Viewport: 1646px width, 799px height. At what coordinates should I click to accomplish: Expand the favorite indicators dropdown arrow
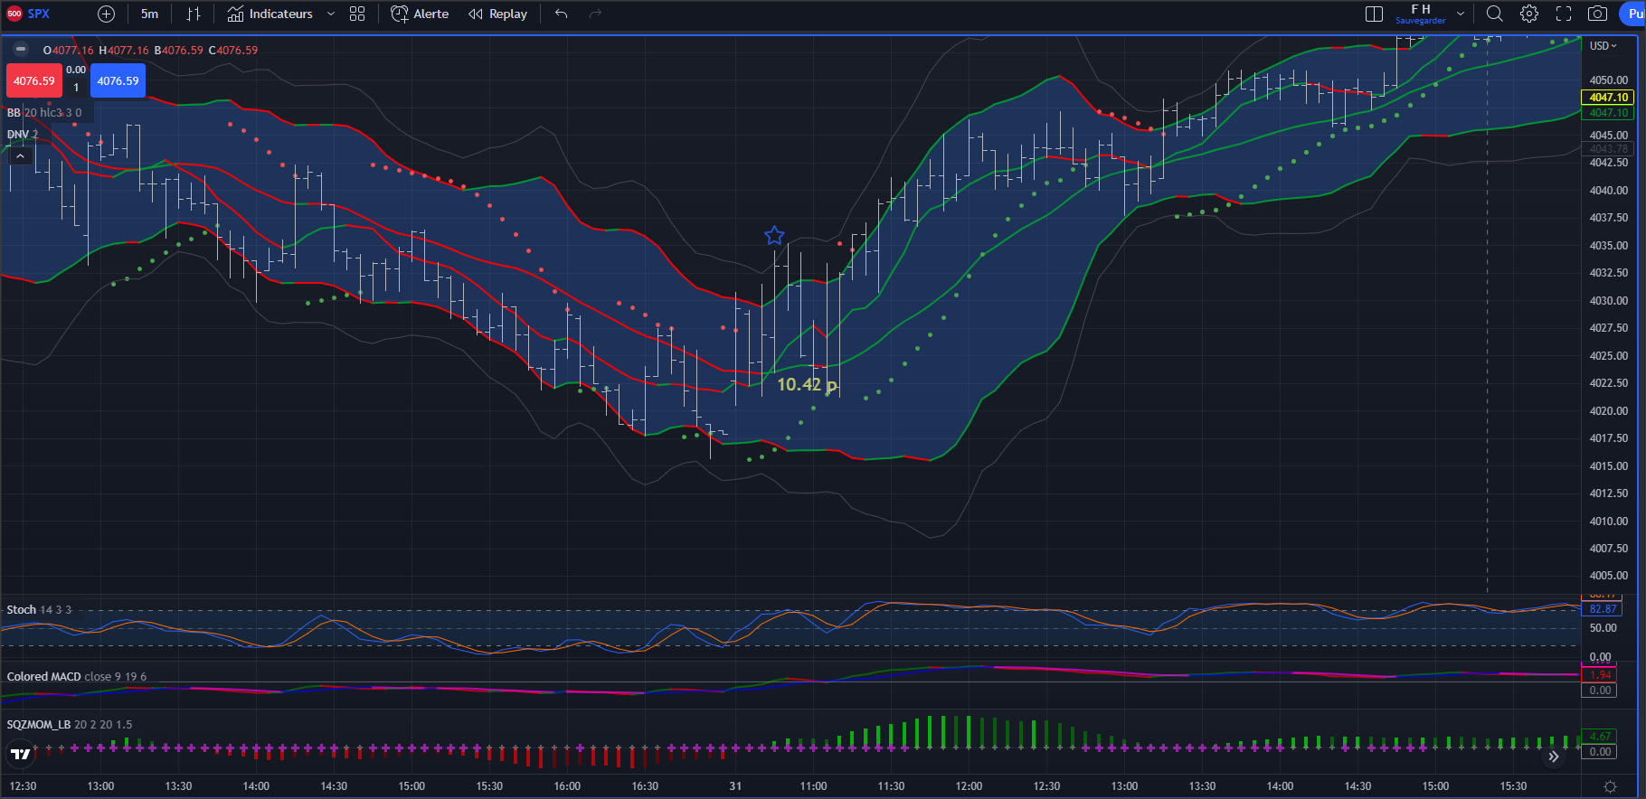click(x=331, y=14)
